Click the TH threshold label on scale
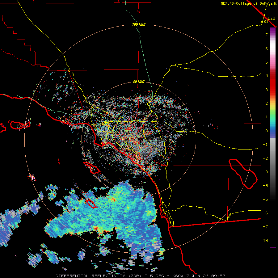 [265, 240]
